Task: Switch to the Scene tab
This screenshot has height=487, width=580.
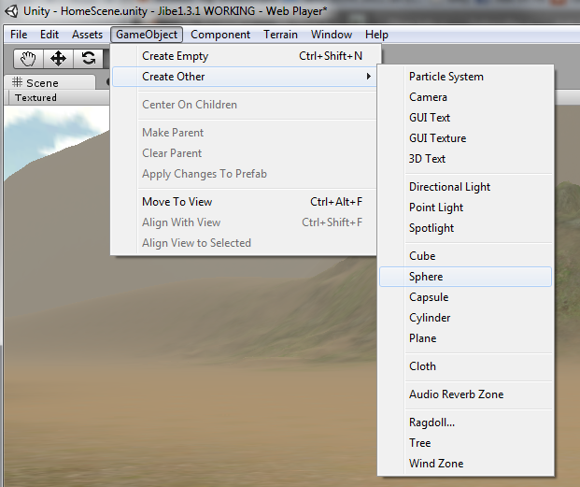Action: [x=35, y=82]
